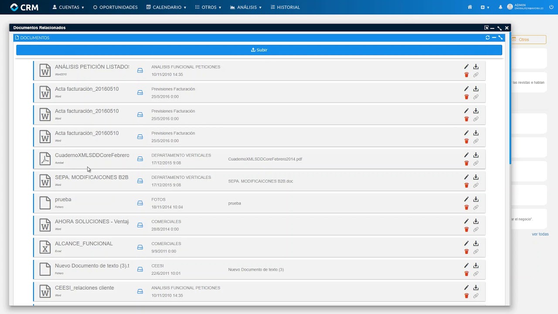
Task: Open the ANÁLISIS PETICIÓN LISTADOS title
Action: [92, 67]
